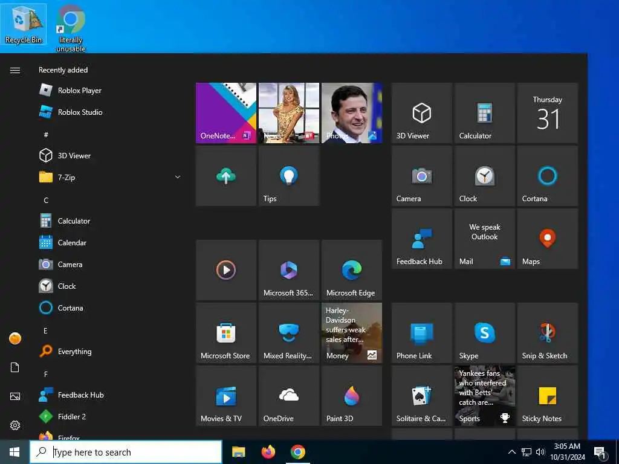The image size is (619, 464).
Task: Open the Clock tile
Action: [x=484, y=176]
